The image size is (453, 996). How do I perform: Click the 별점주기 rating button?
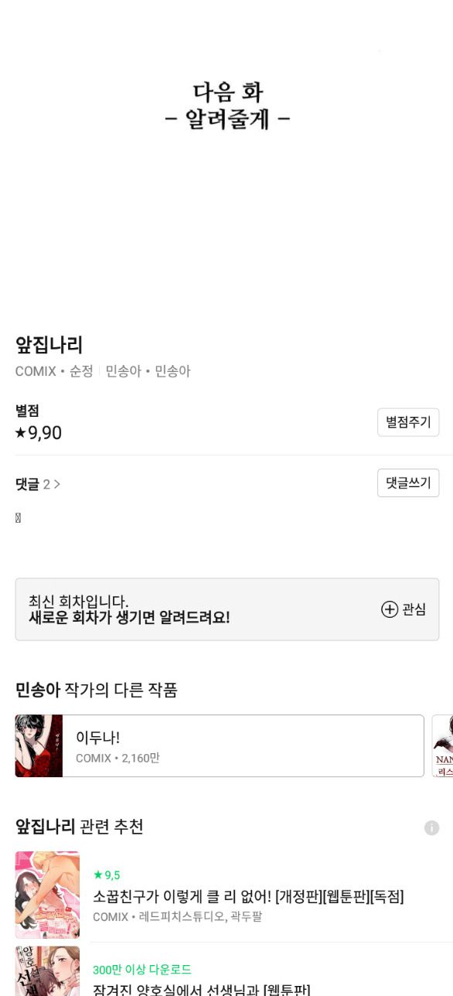pos(408,422)
